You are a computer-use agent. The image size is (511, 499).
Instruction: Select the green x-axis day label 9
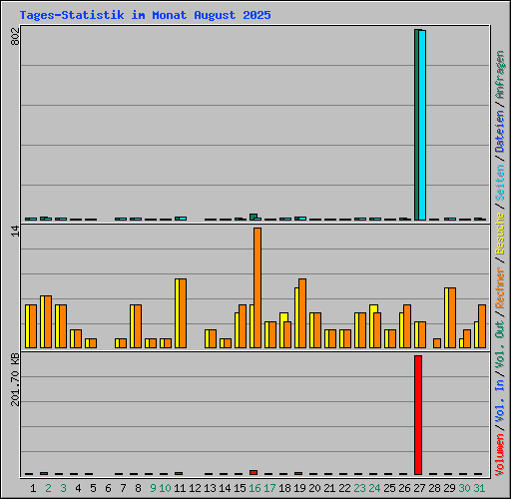pos(153,488)
